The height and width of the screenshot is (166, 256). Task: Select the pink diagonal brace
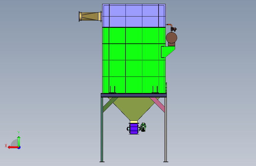pos(157,105)
